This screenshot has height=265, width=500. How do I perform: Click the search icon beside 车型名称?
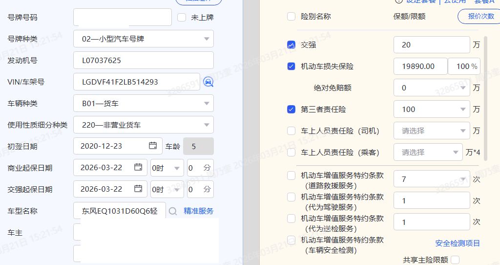click(173, 211)
